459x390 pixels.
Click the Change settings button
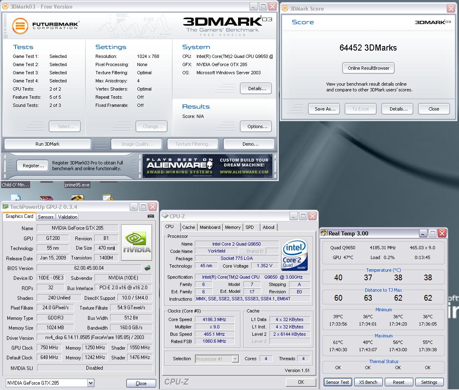click(152, 126)
